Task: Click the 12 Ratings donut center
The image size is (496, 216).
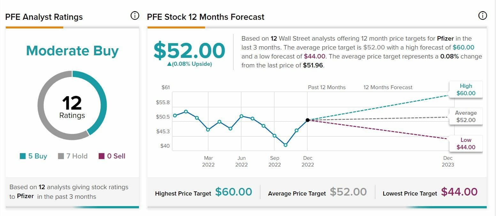Action: (72, 106)
